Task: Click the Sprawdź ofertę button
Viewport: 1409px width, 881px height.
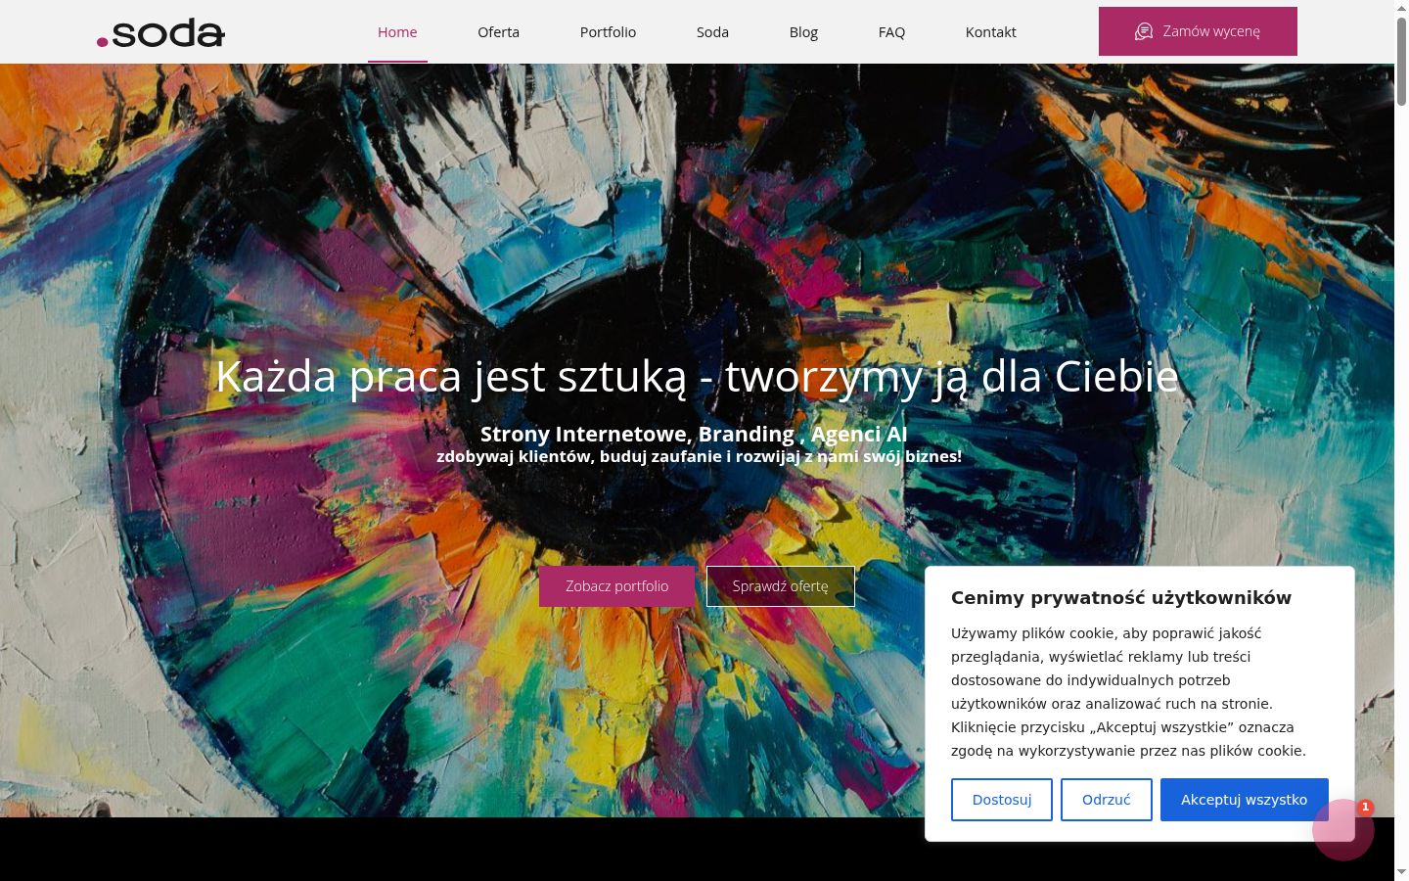Action: pos(780,586)
